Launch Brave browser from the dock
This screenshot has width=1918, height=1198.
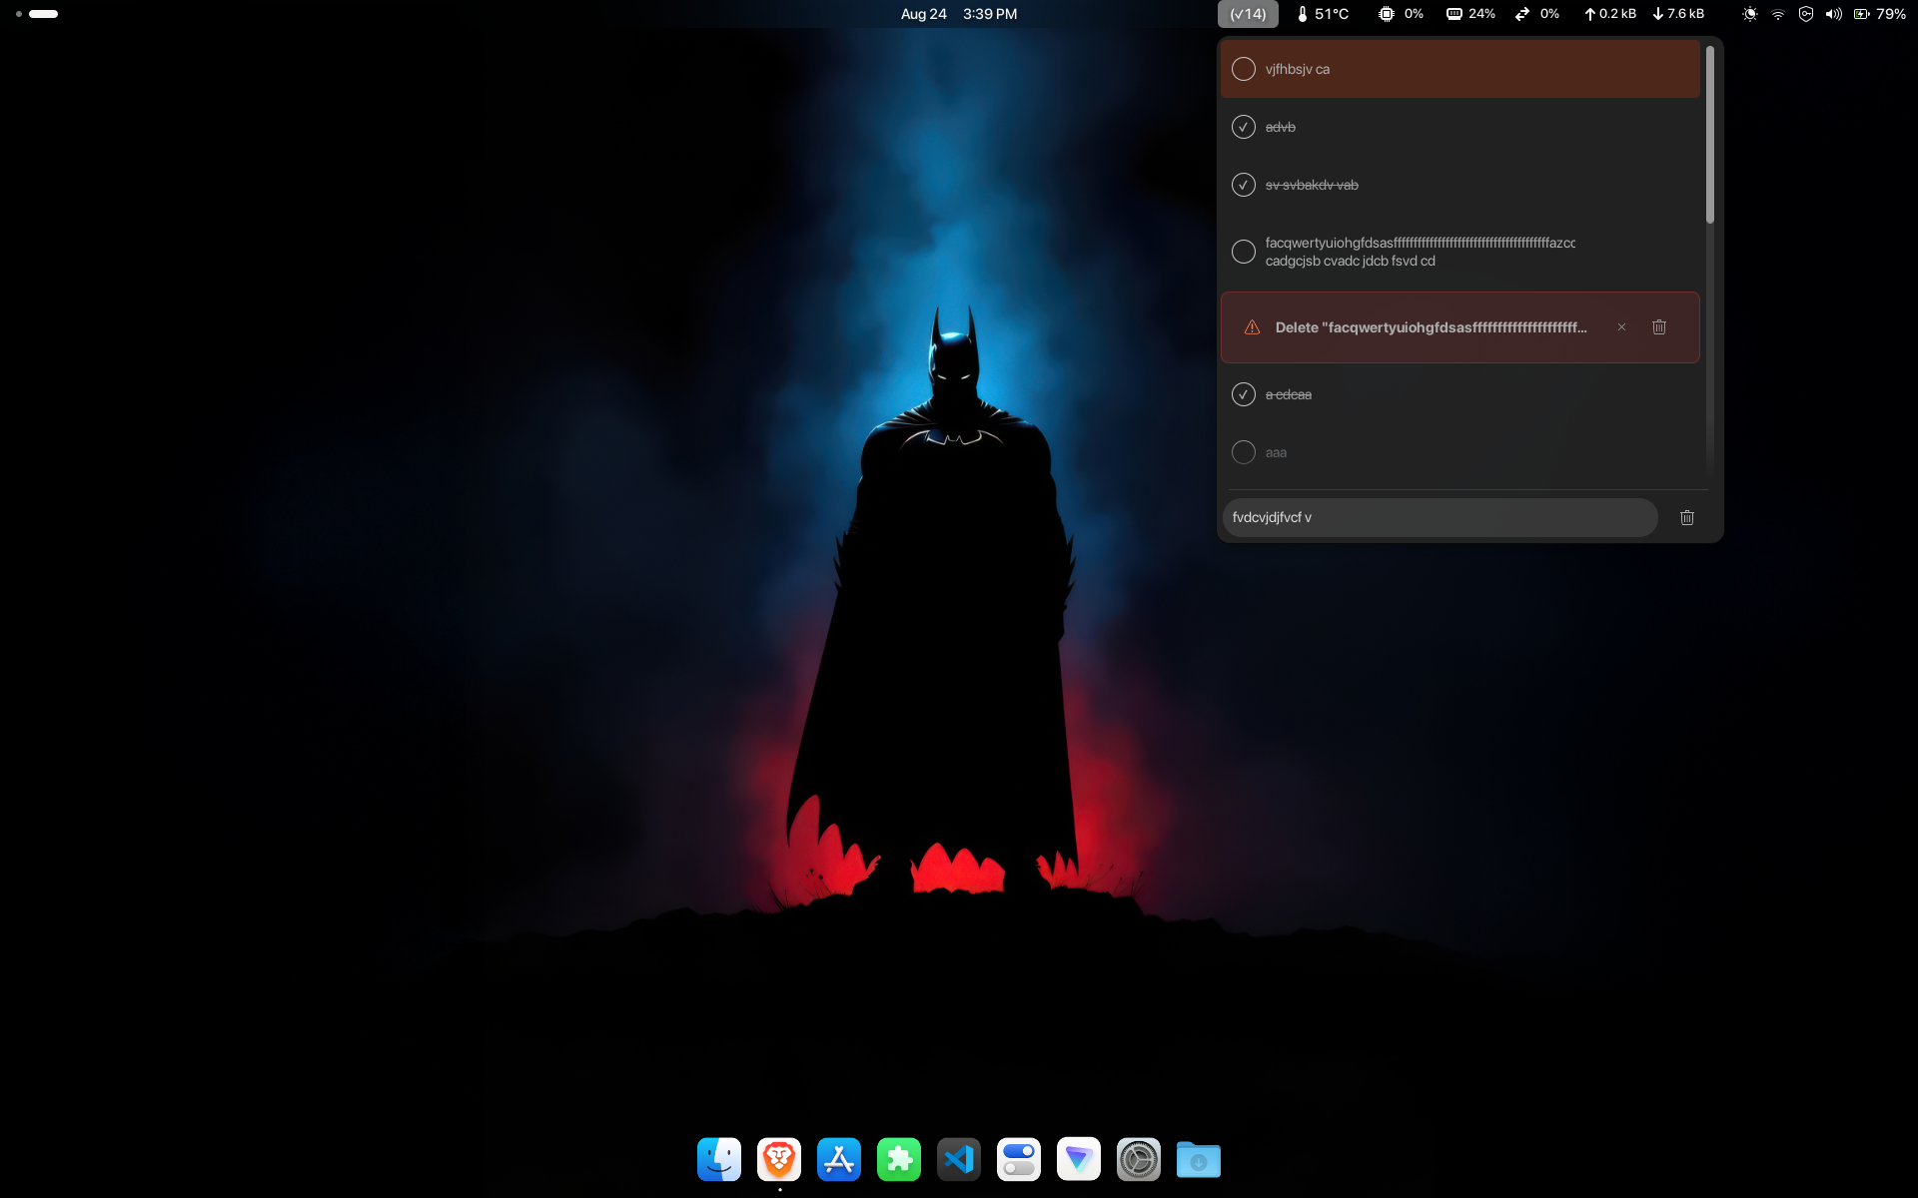(x=779, y=1159)
